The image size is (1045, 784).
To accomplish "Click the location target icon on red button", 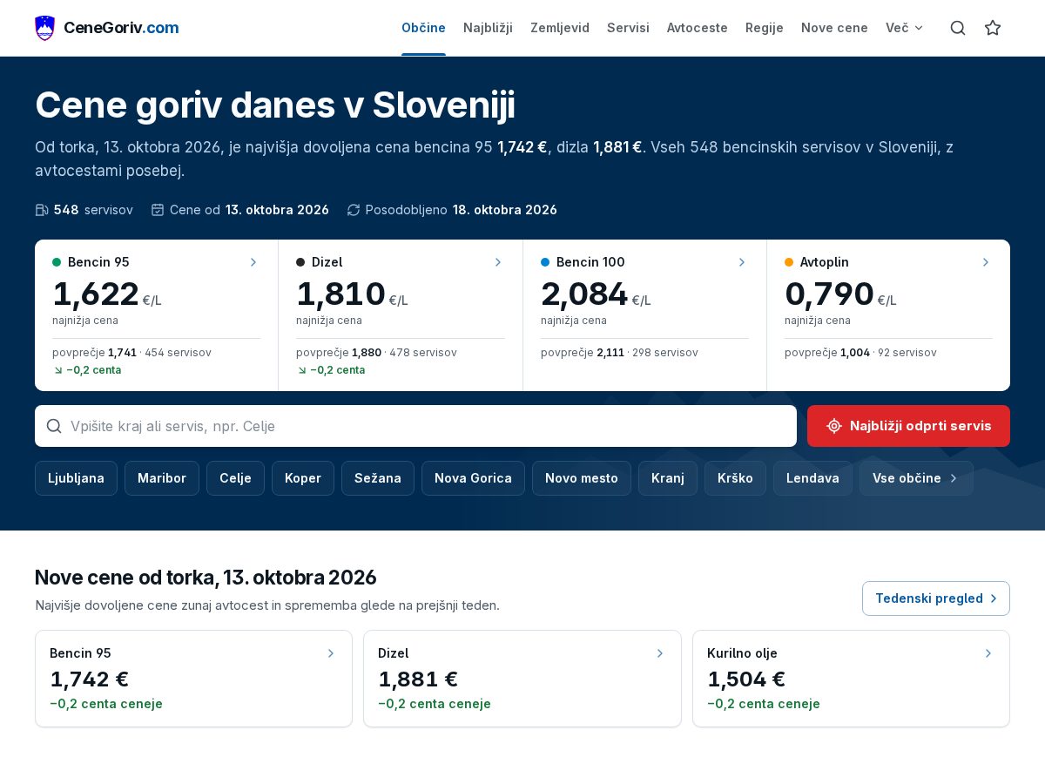I will click(x=834, y=426).
